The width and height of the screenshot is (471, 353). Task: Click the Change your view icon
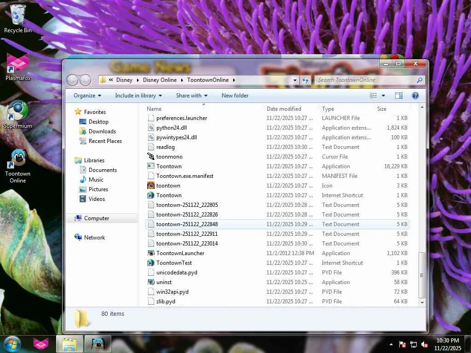(373, 96)
